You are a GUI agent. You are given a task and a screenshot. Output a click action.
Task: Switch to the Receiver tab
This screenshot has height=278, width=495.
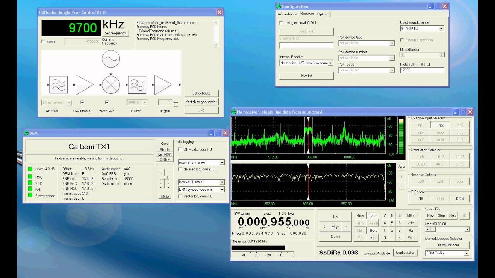307,14
